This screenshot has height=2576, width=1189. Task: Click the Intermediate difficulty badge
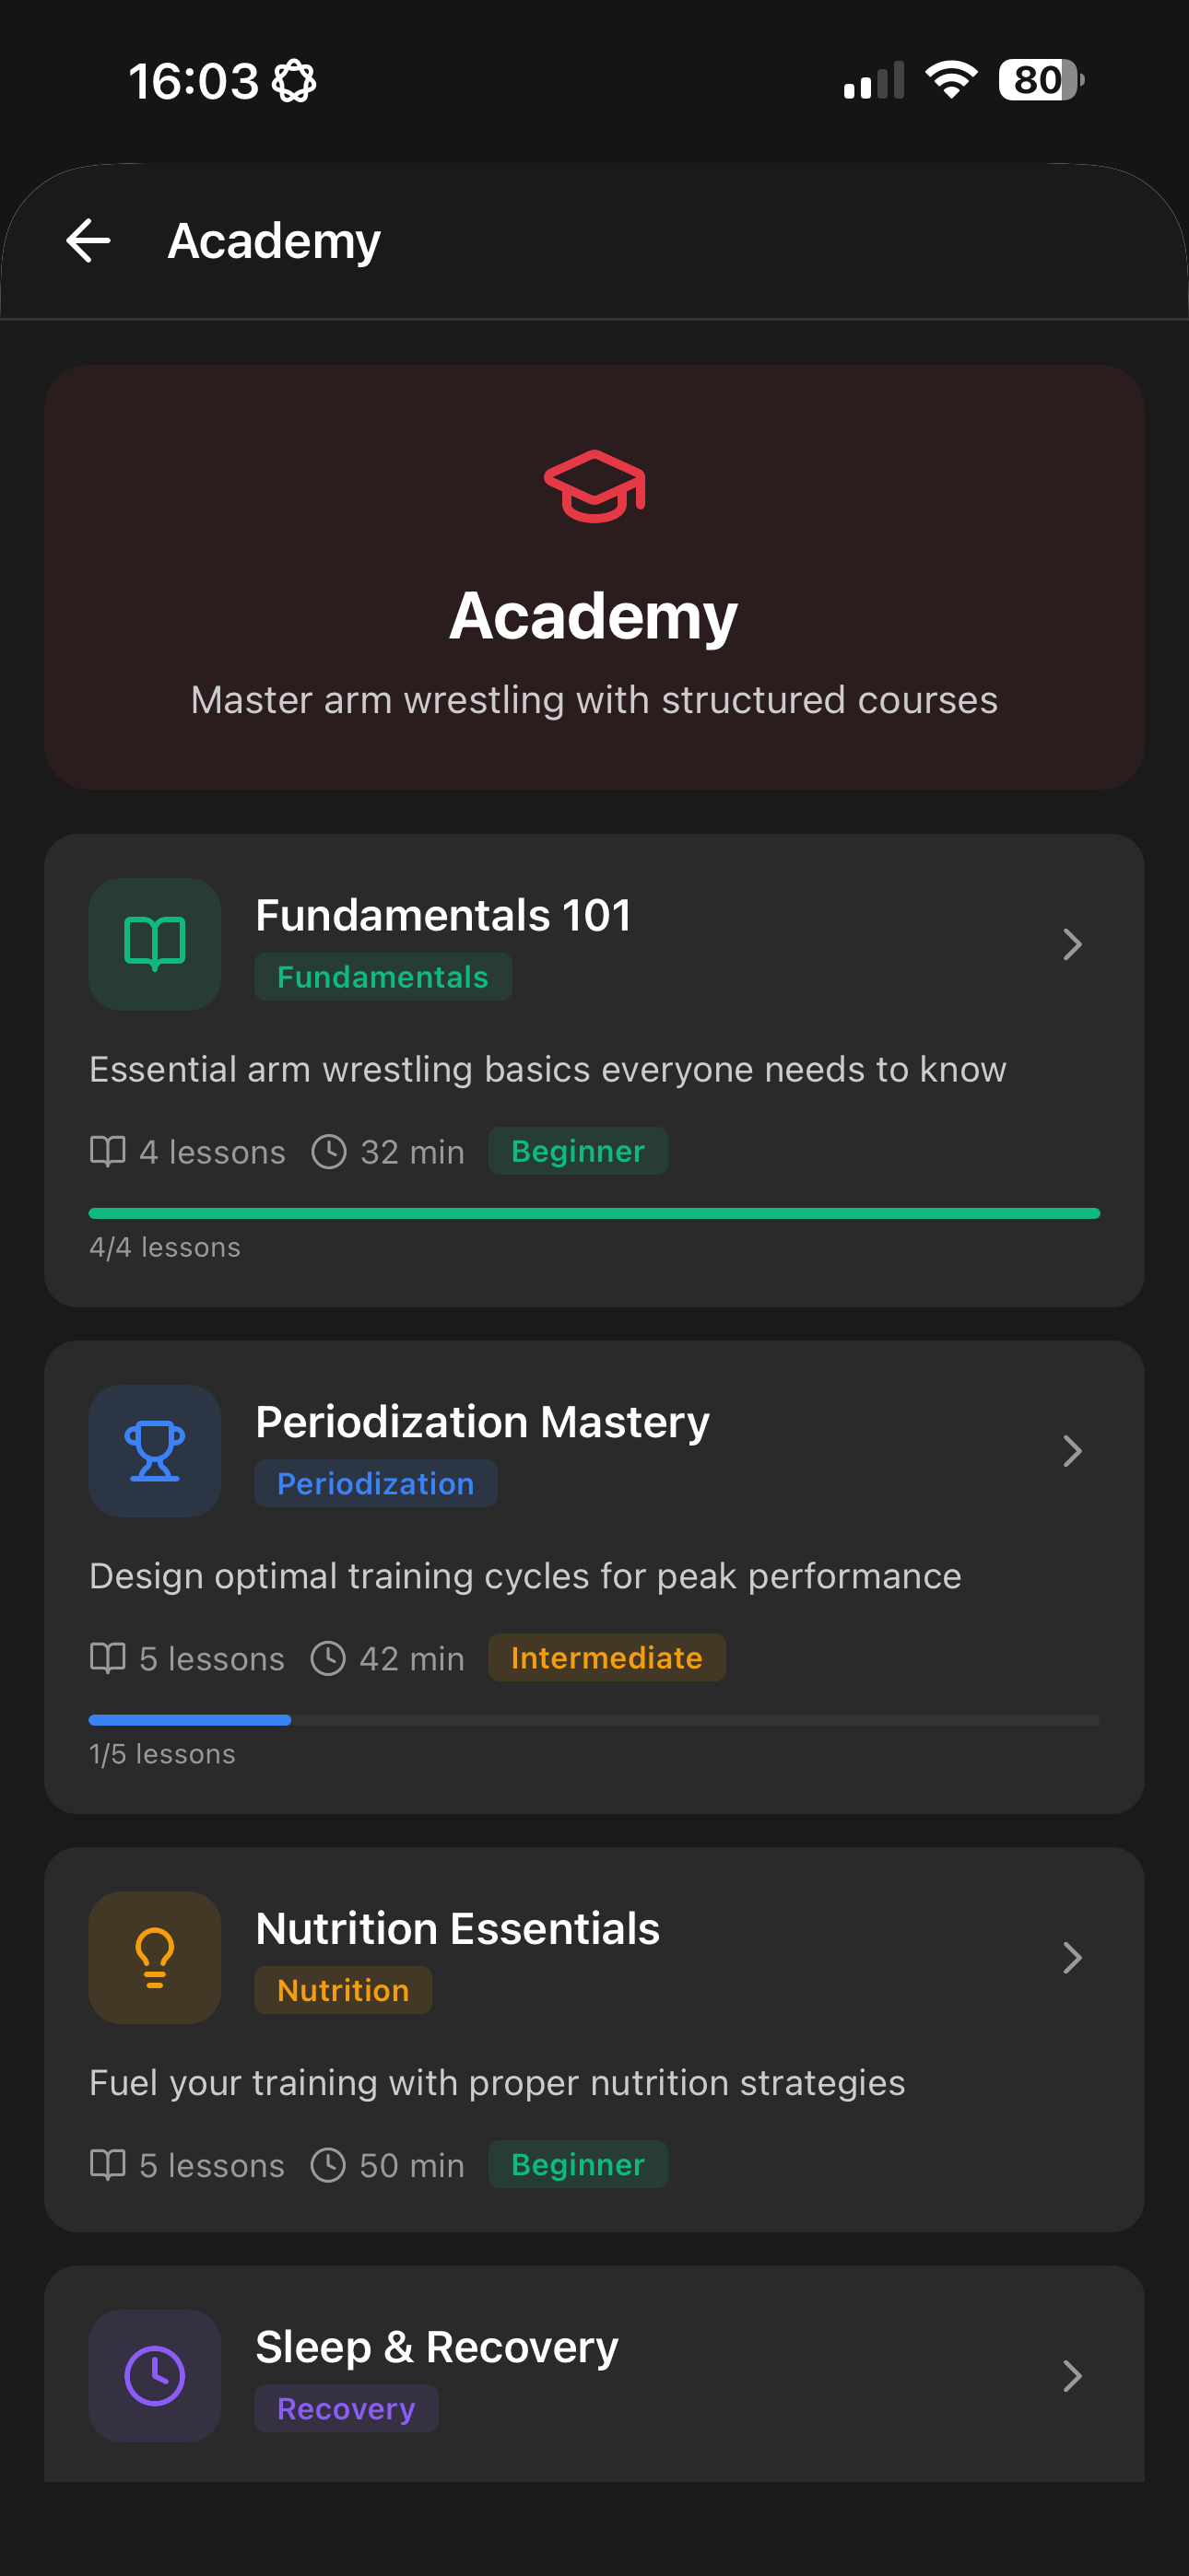tap(606, 1658)
